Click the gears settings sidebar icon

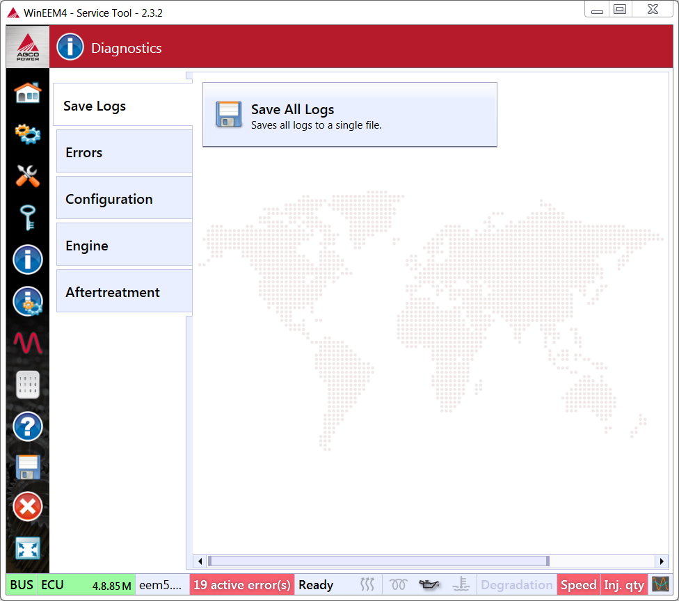[x=28, y=134]
